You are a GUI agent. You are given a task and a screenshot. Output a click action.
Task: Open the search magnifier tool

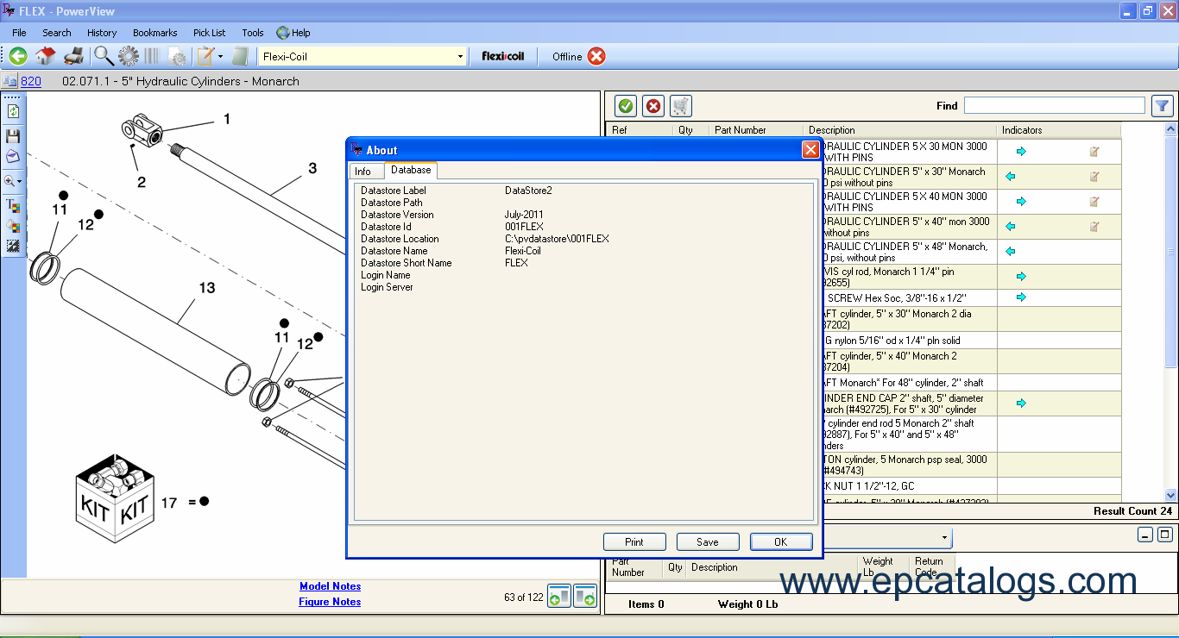104,56
